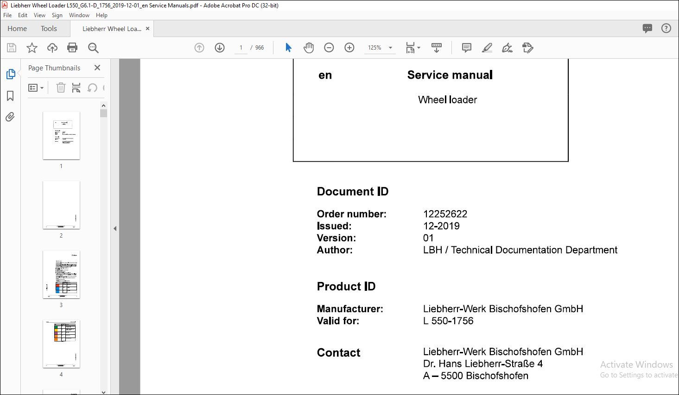
Task: Click the Save file icon
Action: click(12, 48)
